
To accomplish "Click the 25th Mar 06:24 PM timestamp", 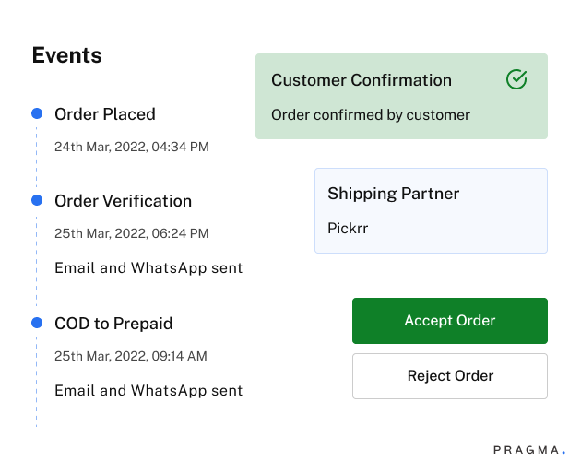I will click(131, 233).
